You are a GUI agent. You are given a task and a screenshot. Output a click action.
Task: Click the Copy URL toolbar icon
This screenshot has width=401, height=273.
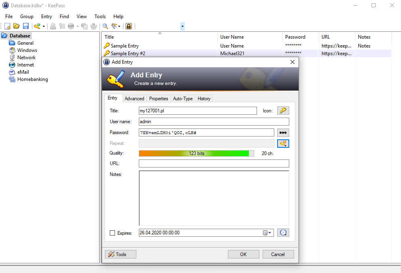pyautogui.click(x=84, y=26)
